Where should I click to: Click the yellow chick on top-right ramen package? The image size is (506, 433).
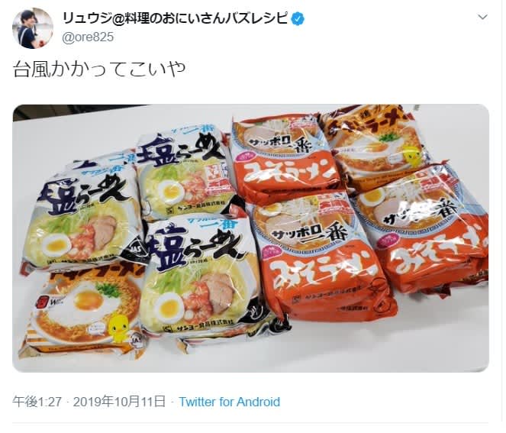click(x=411, y=153)
